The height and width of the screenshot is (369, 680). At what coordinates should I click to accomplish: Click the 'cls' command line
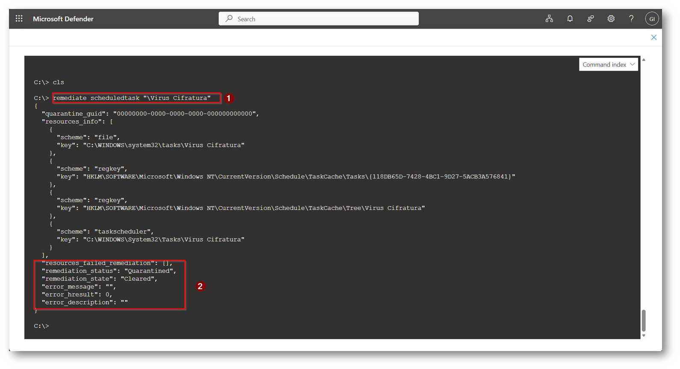click(49, 82)
